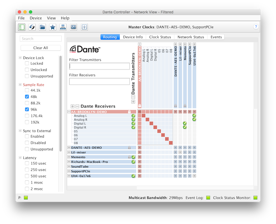
Task: Enable the Locked device filter
Action: [27, 63]
